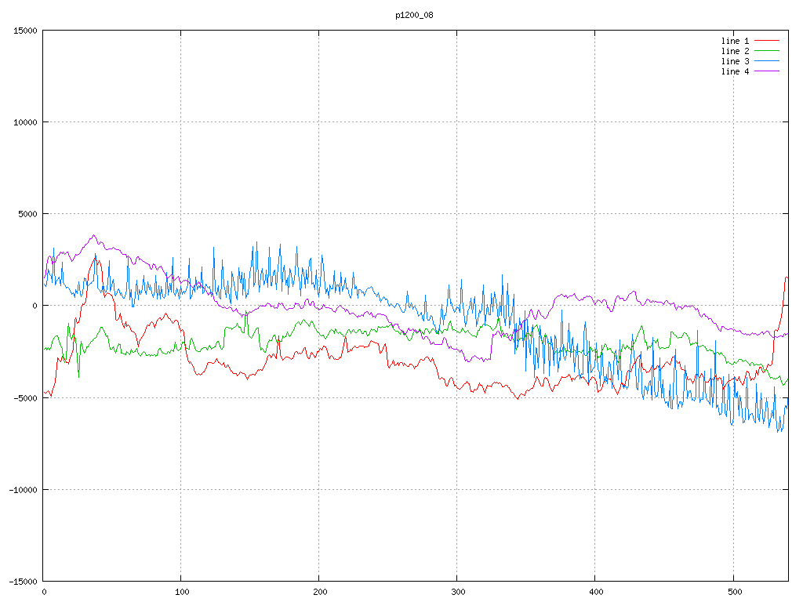Click the 100 x-axis tick label

point(181,593)
